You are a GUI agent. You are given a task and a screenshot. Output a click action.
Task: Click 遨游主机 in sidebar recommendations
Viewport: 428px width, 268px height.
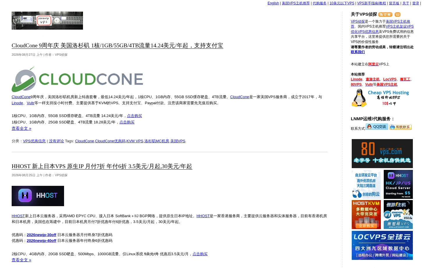[373, 79]
